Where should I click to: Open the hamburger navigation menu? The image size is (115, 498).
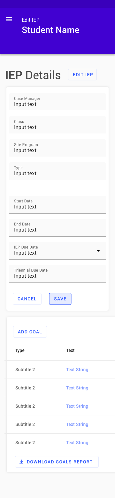[x=9, y=20]
